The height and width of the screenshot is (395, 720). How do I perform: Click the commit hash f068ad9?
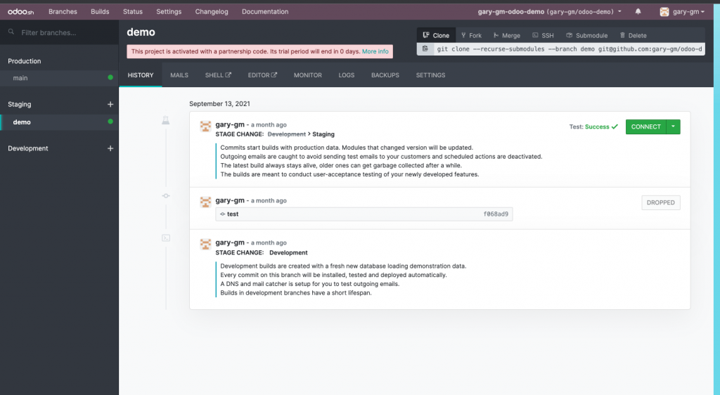click(496, 214)
